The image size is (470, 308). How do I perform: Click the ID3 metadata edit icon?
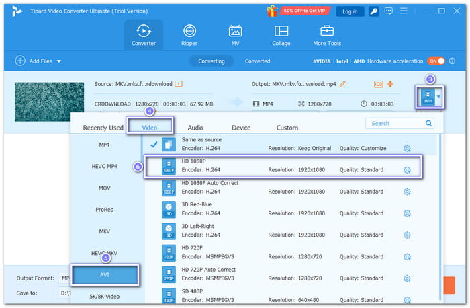coord(379,84)
